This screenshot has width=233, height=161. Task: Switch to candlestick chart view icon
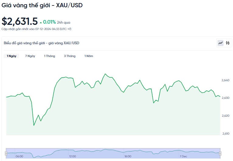pos(228,43)
